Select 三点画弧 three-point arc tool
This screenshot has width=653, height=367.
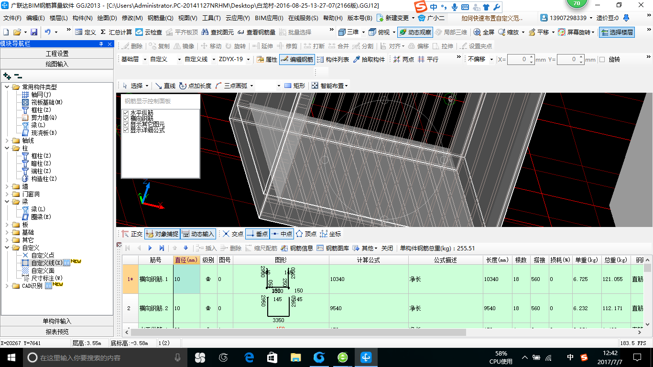[x=231, y=86]
